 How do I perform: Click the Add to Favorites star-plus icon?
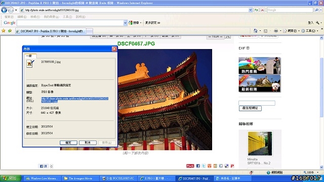[10, 31]
